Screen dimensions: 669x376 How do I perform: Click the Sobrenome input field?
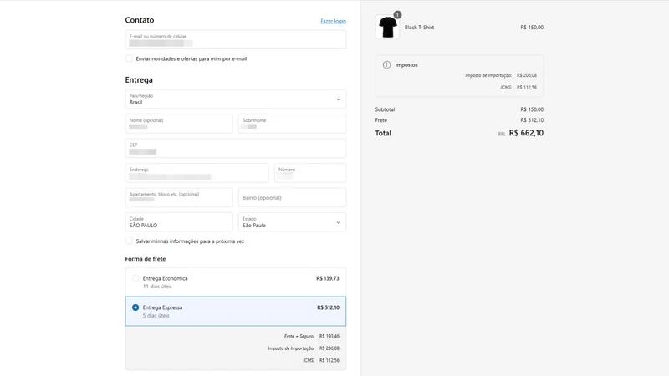292,124
